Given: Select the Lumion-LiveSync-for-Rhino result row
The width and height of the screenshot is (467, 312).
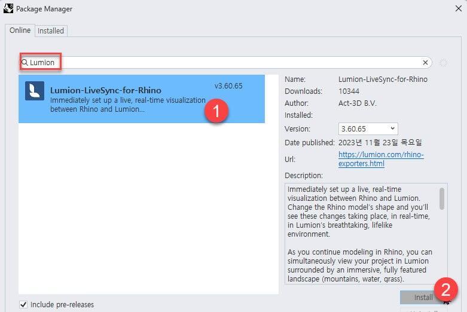Looking at the screenshot, I should point(142,99).
